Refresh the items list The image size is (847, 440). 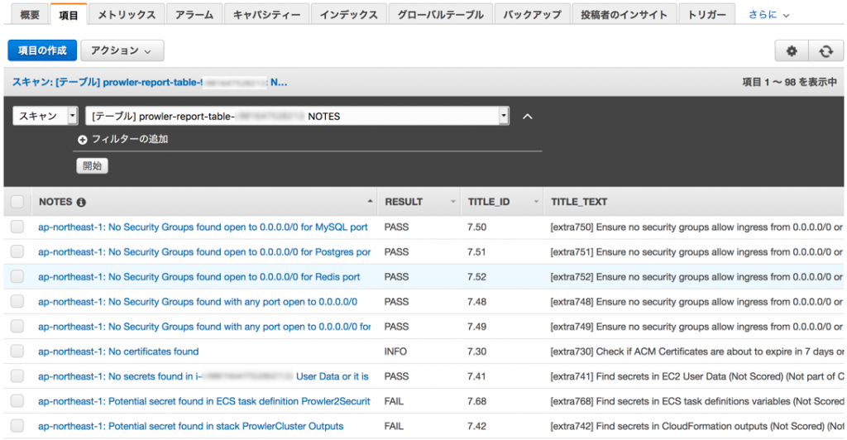[825, 51]
